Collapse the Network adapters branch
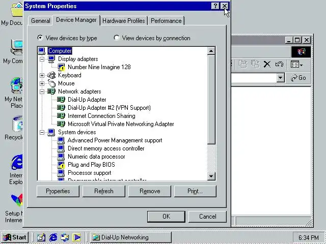 pos(42,91)
